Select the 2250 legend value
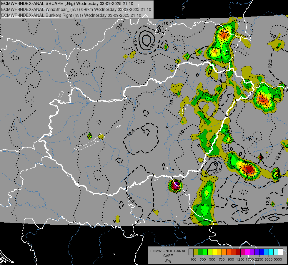 point(259,259)
